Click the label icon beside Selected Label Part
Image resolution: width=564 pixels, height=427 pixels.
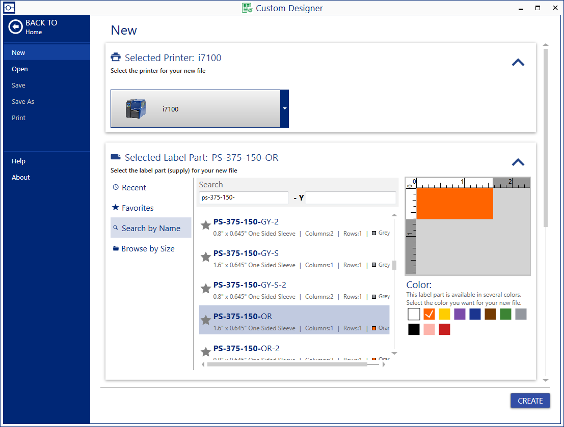click(116, 157)
